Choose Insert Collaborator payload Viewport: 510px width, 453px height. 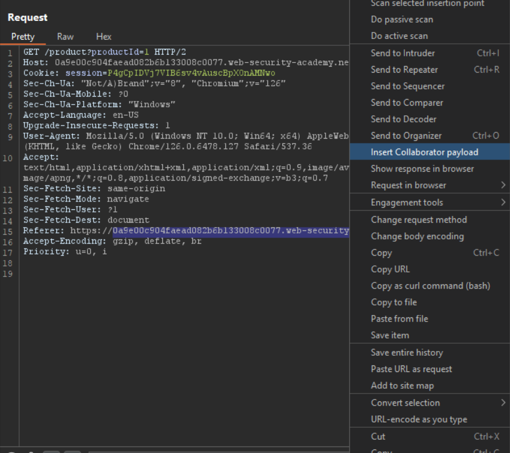pyautogui.click(x=424, y=152)
